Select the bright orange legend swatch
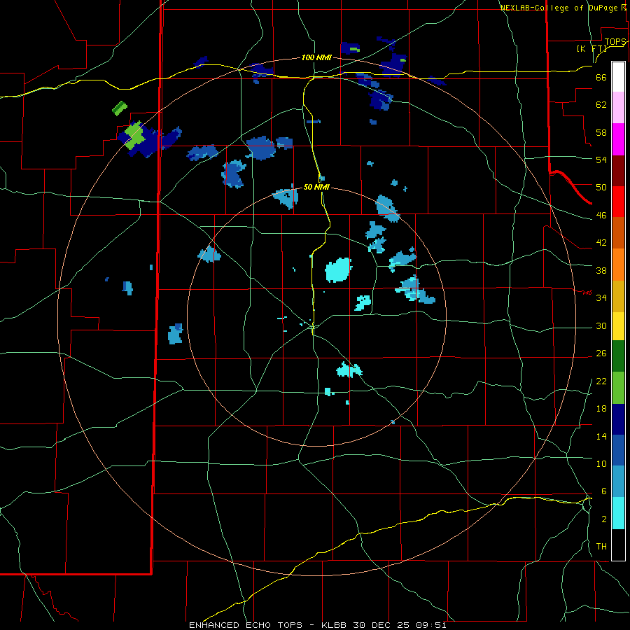Image resolution: width=630 pixels, height=630 pixels. point(618,265)
